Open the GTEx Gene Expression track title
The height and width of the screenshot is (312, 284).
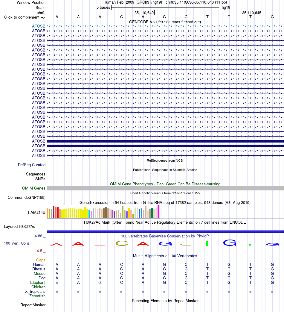(165, 203)
